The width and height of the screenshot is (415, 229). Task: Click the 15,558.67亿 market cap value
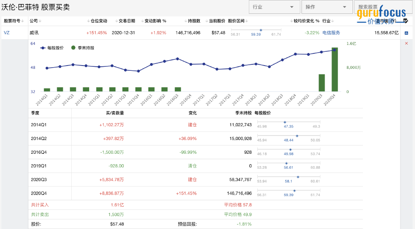[386, 33]
